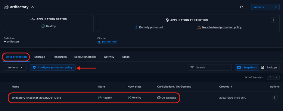Open the top-right Actions dropdown

[265, 7]
